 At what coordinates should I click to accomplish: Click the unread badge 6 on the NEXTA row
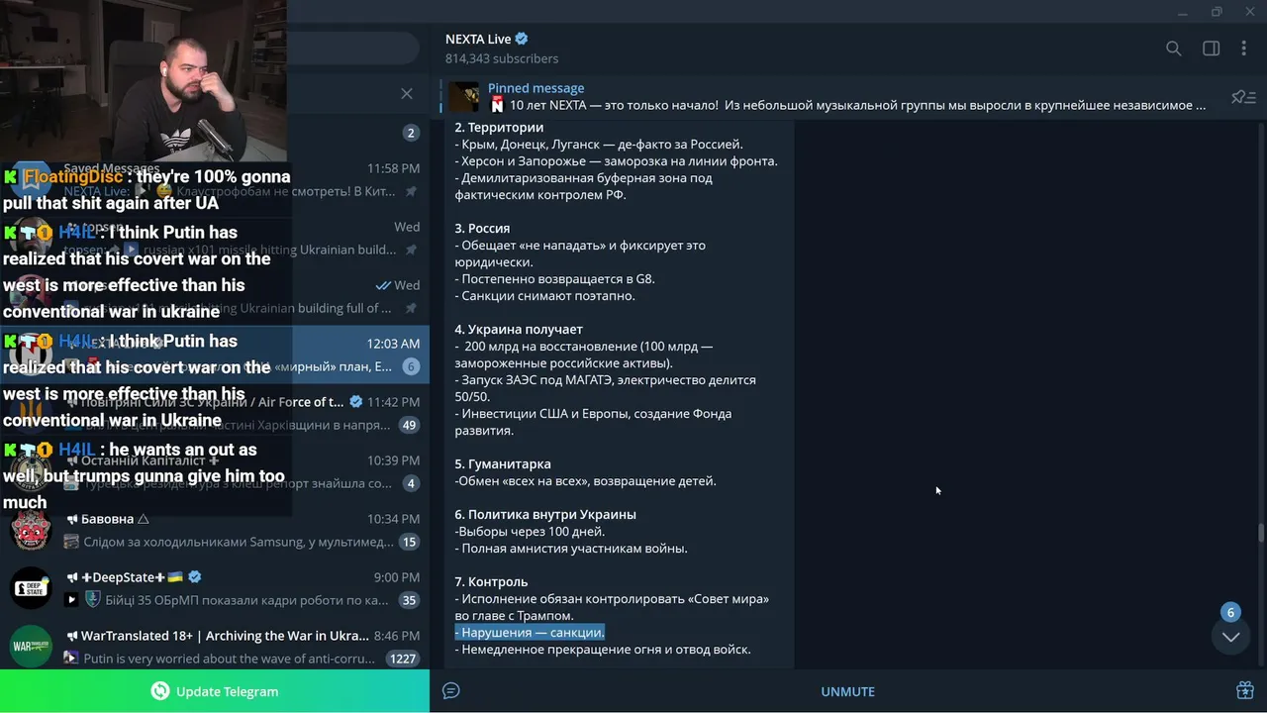411,366
